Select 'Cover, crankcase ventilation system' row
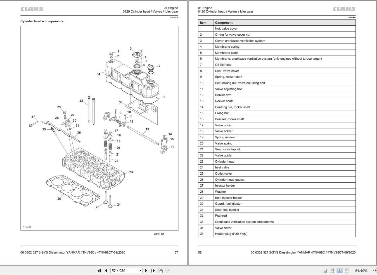The height and width of the screenshot is (275, 377). [x=277, y=41]
